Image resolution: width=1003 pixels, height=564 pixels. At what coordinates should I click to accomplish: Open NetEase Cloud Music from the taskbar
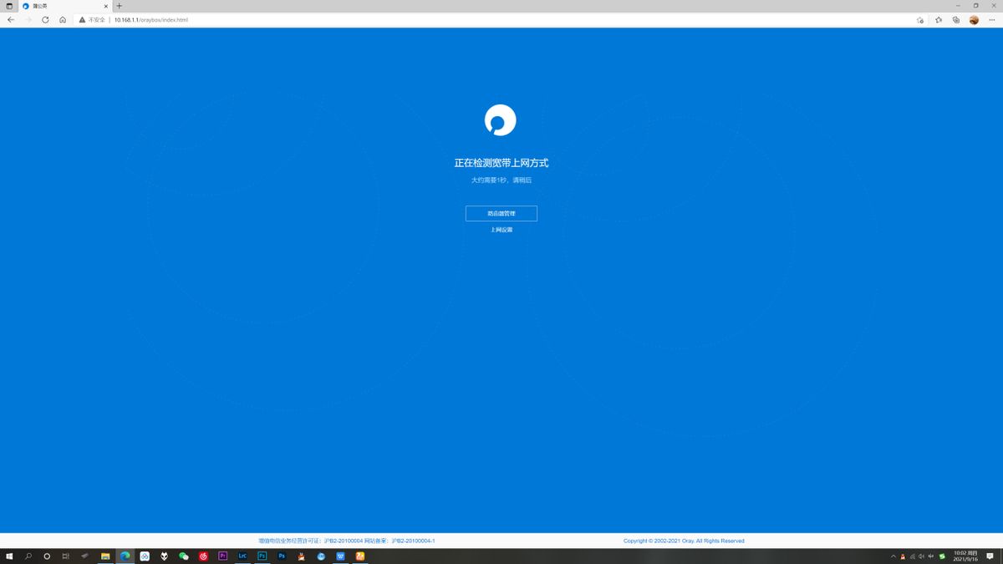[203, 556]
